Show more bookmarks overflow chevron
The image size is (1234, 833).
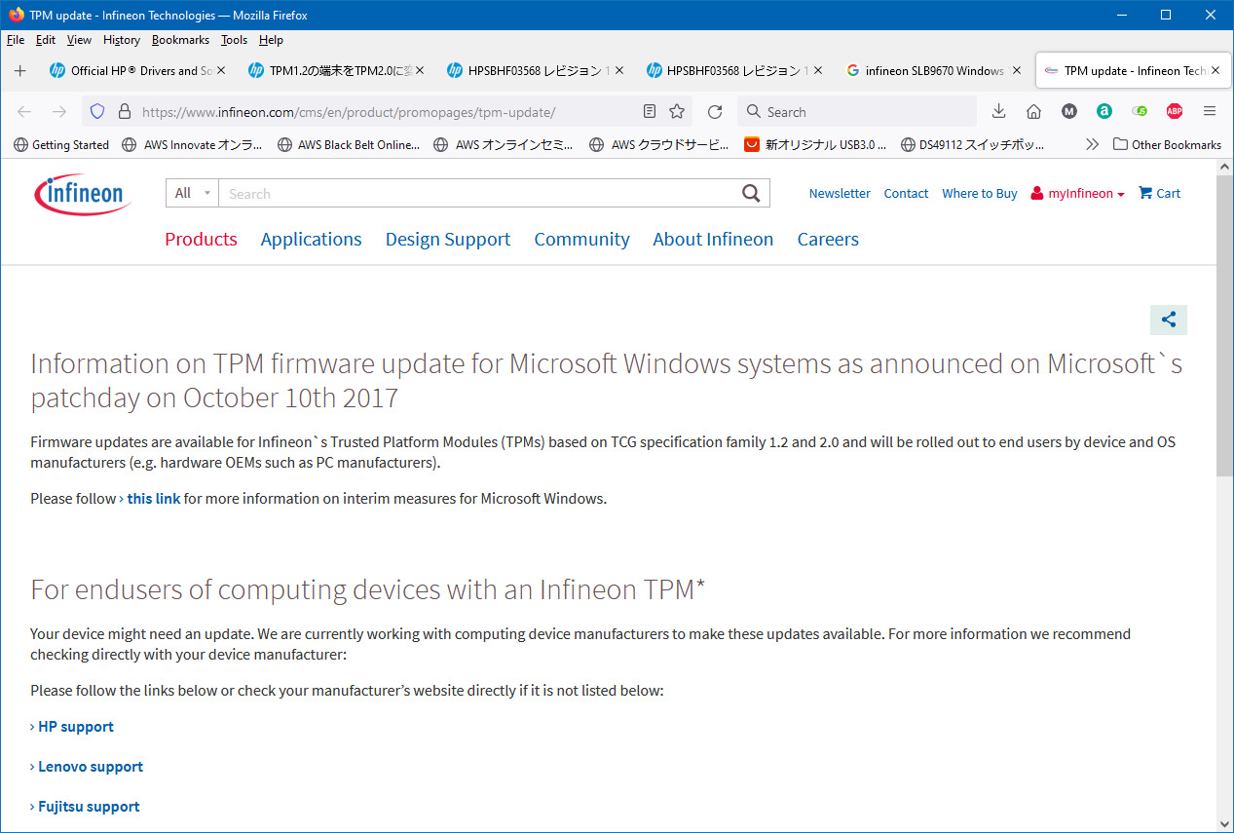click(1092, 144)
